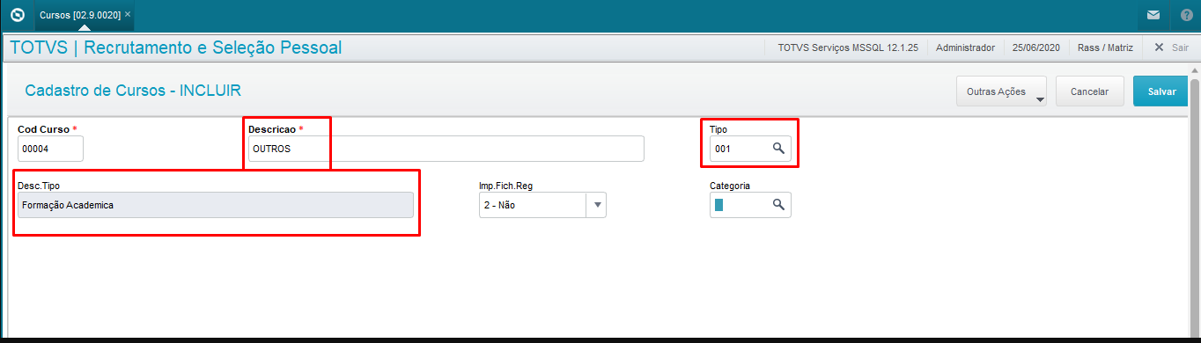The width and height of the screenshot is (1201, 343).
Task: Click the magnifier search icon in Categoria field
Action: coord(778,205)
